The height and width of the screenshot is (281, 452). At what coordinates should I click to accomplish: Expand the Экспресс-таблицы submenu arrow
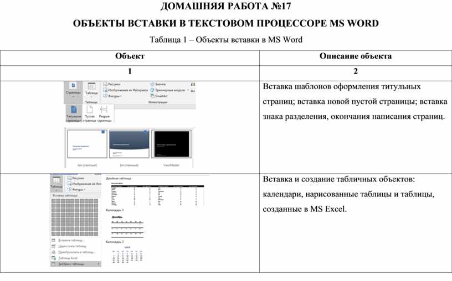pos(99,264)
